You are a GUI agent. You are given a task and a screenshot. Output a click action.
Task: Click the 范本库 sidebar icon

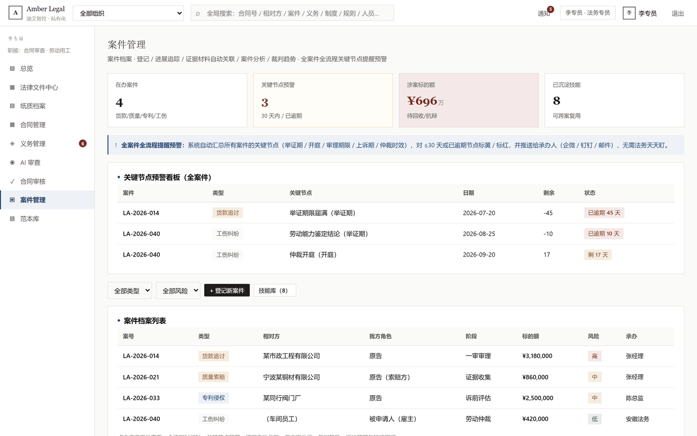12,219
